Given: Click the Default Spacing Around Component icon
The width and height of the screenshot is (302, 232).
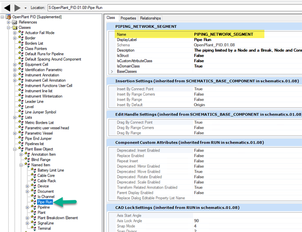Looking at the screenshot, I should [x=21, y=59].
